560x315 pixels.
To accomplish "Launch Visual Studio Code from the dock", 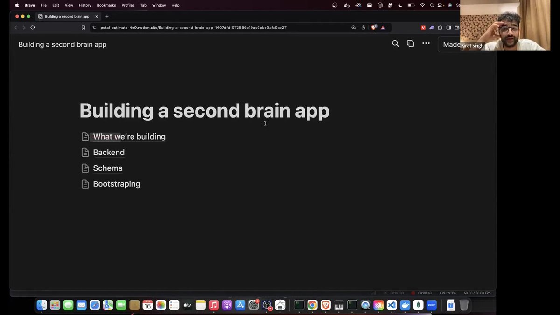I will coord(392,305).
